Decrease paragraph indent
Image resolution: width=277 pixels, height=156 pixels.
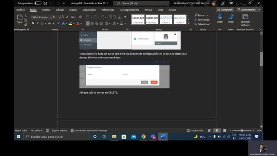(110, 17)
